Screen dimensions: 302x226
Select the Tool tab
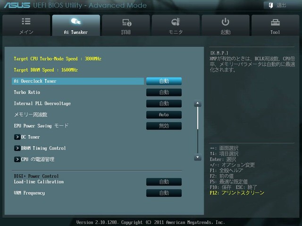(276, 25)
